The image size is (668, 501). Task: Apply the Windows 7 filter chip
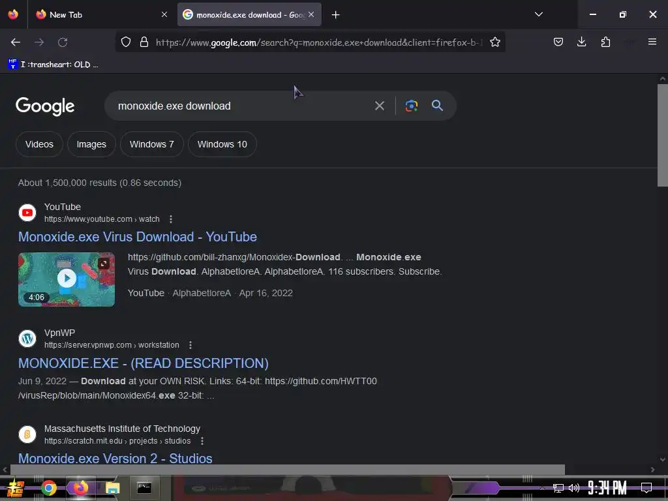151,144
